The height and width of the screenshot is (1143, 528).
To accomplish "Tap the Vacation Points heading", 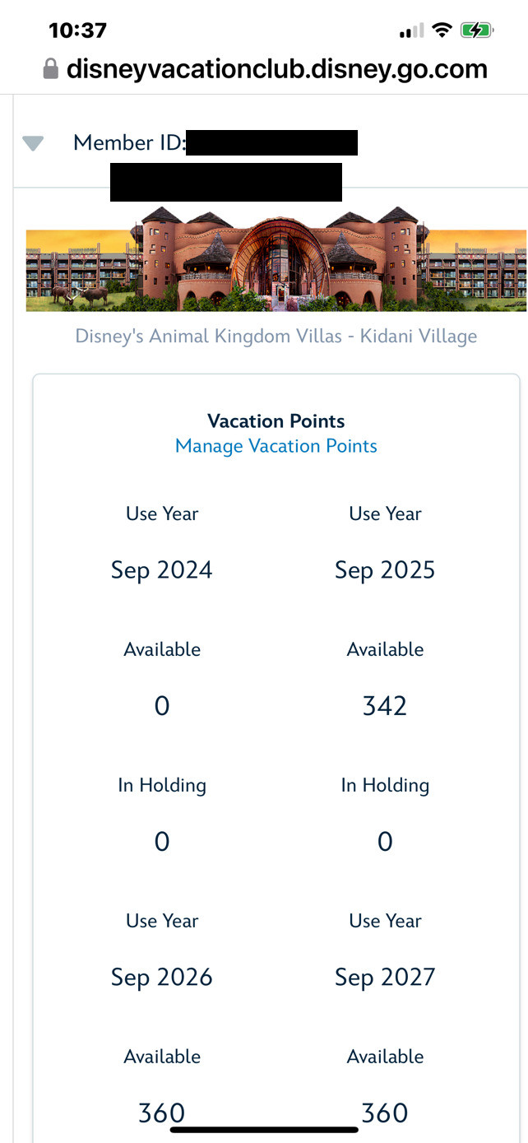I will click(276, 421).
